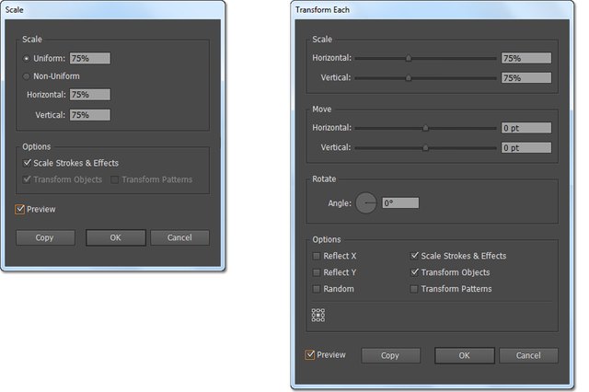Click the rotation angle dial
The image size is (589, 392).
coord(366,202)
